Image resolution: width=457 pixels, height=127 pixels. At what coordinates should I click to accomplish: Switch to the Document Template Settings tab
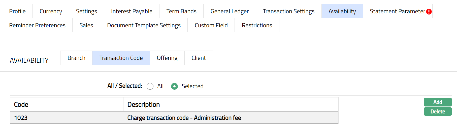(x=144, y=25)
